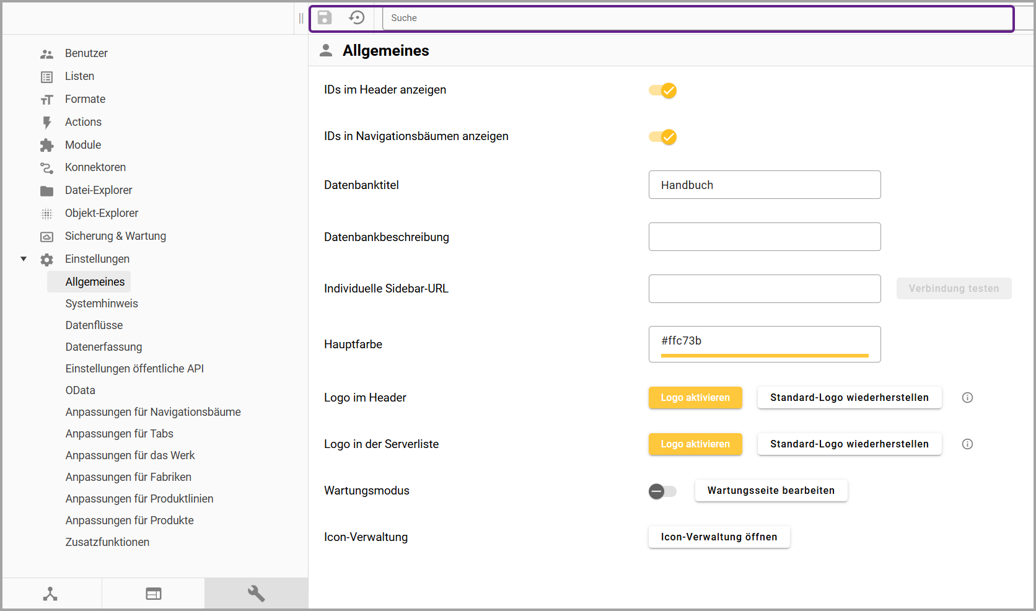Restore standard logo for Logo im Header
1036x611 pixels.
pyautogui.click(x=849, y=398)
